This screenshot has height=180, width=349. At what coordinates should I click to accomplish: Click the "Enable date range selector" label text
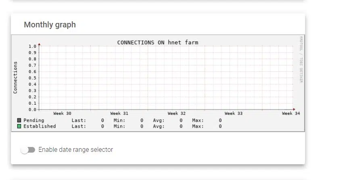[x=75, y=150]
